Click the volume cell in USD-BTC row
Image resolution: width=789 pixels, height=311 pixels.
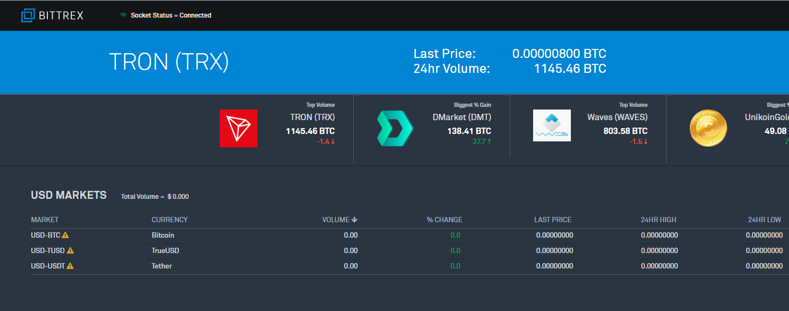tap(351, 235)
